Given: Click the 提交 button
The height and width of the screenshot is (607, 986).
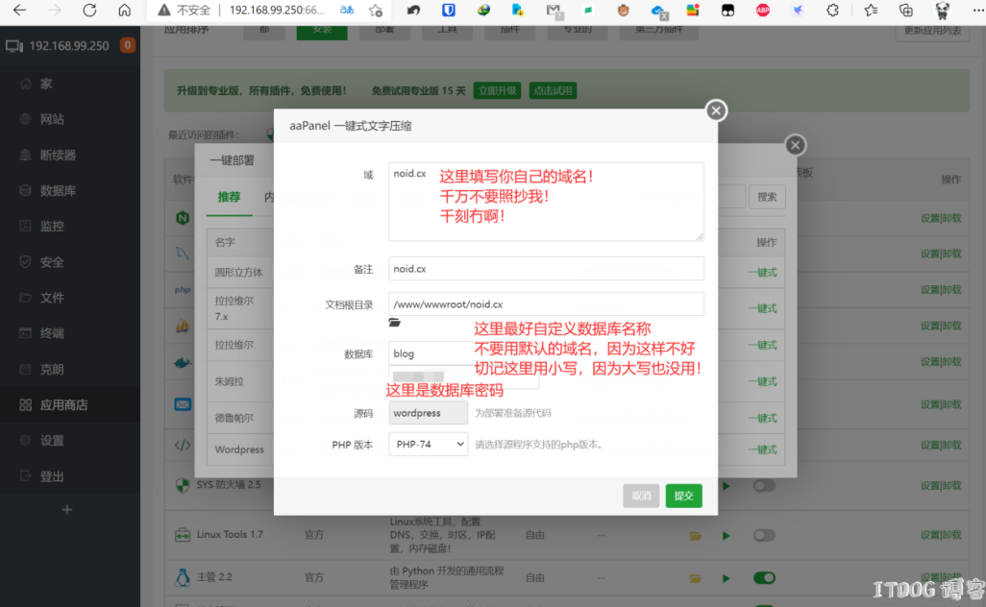Looking at the screenshot, I should click(683, 496).
